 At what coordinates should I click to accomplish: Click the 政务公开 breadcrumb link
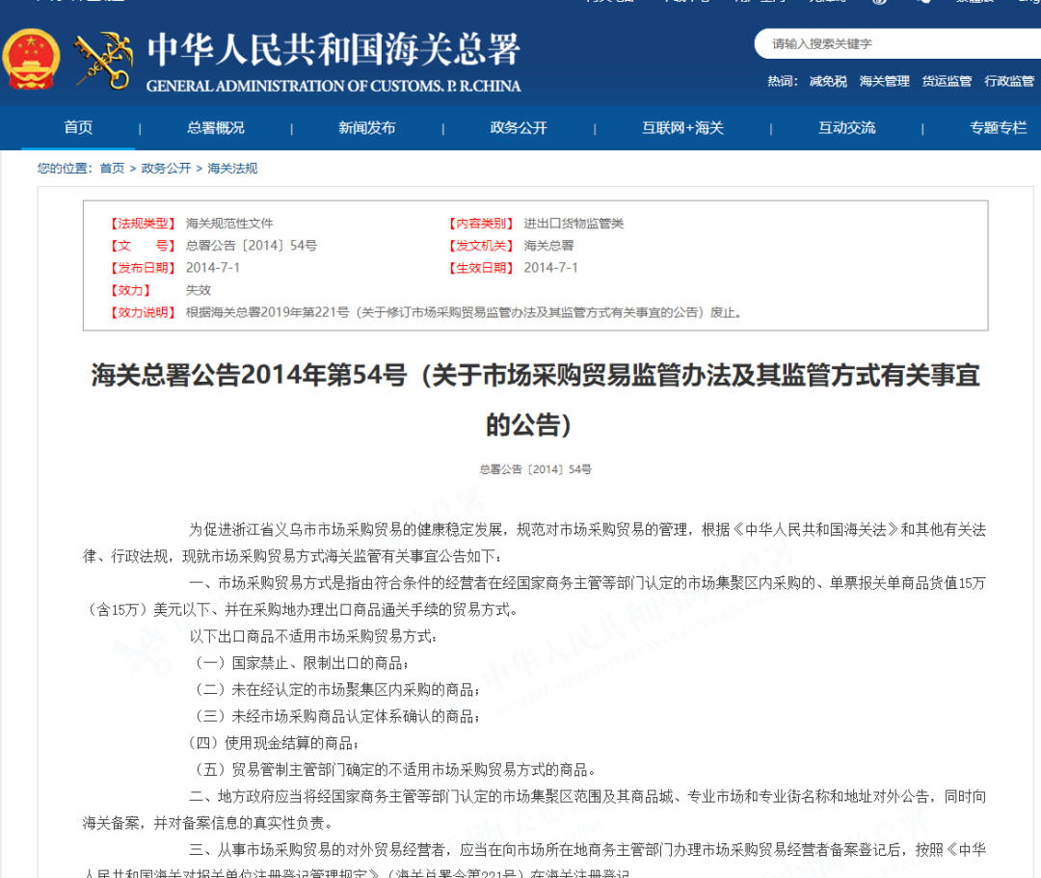pyautogui.click(x=163, y=167)
